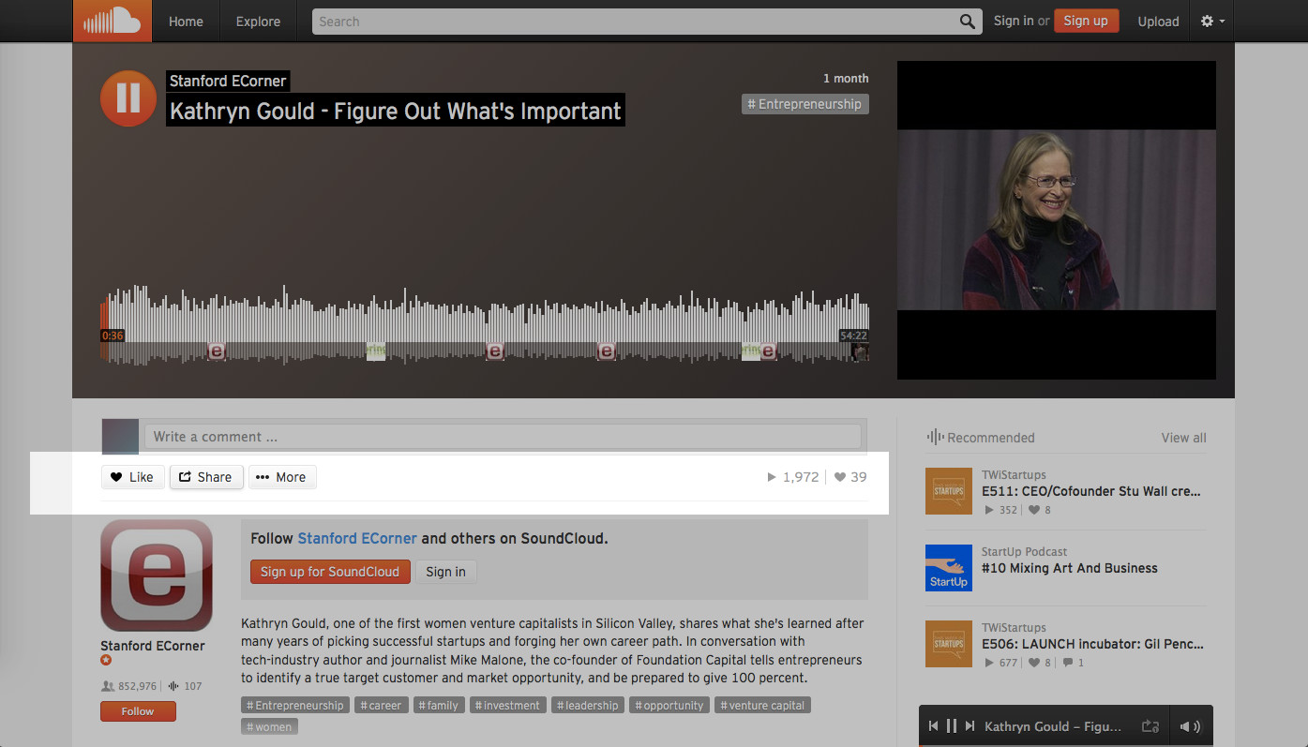Click Sign in beside Sign up for SoundCloud
1308x747 pixels.
(445, 572)
